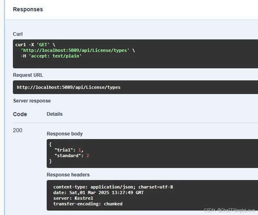Screen dimensions: 258x215
Task: Click the Response body label
Action: click(x=64, y=134)
